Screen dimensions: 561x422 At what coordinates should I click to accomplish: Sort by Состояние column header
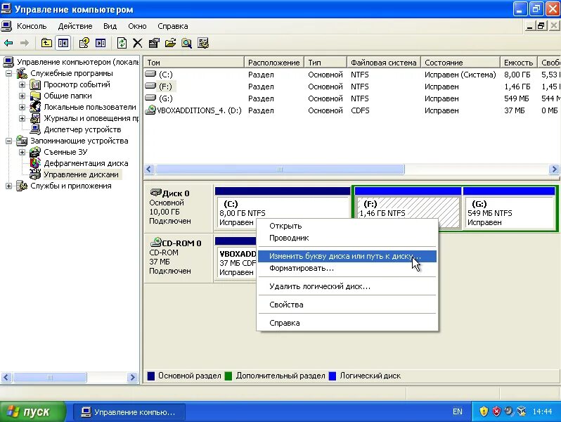[x=460, y=63]
